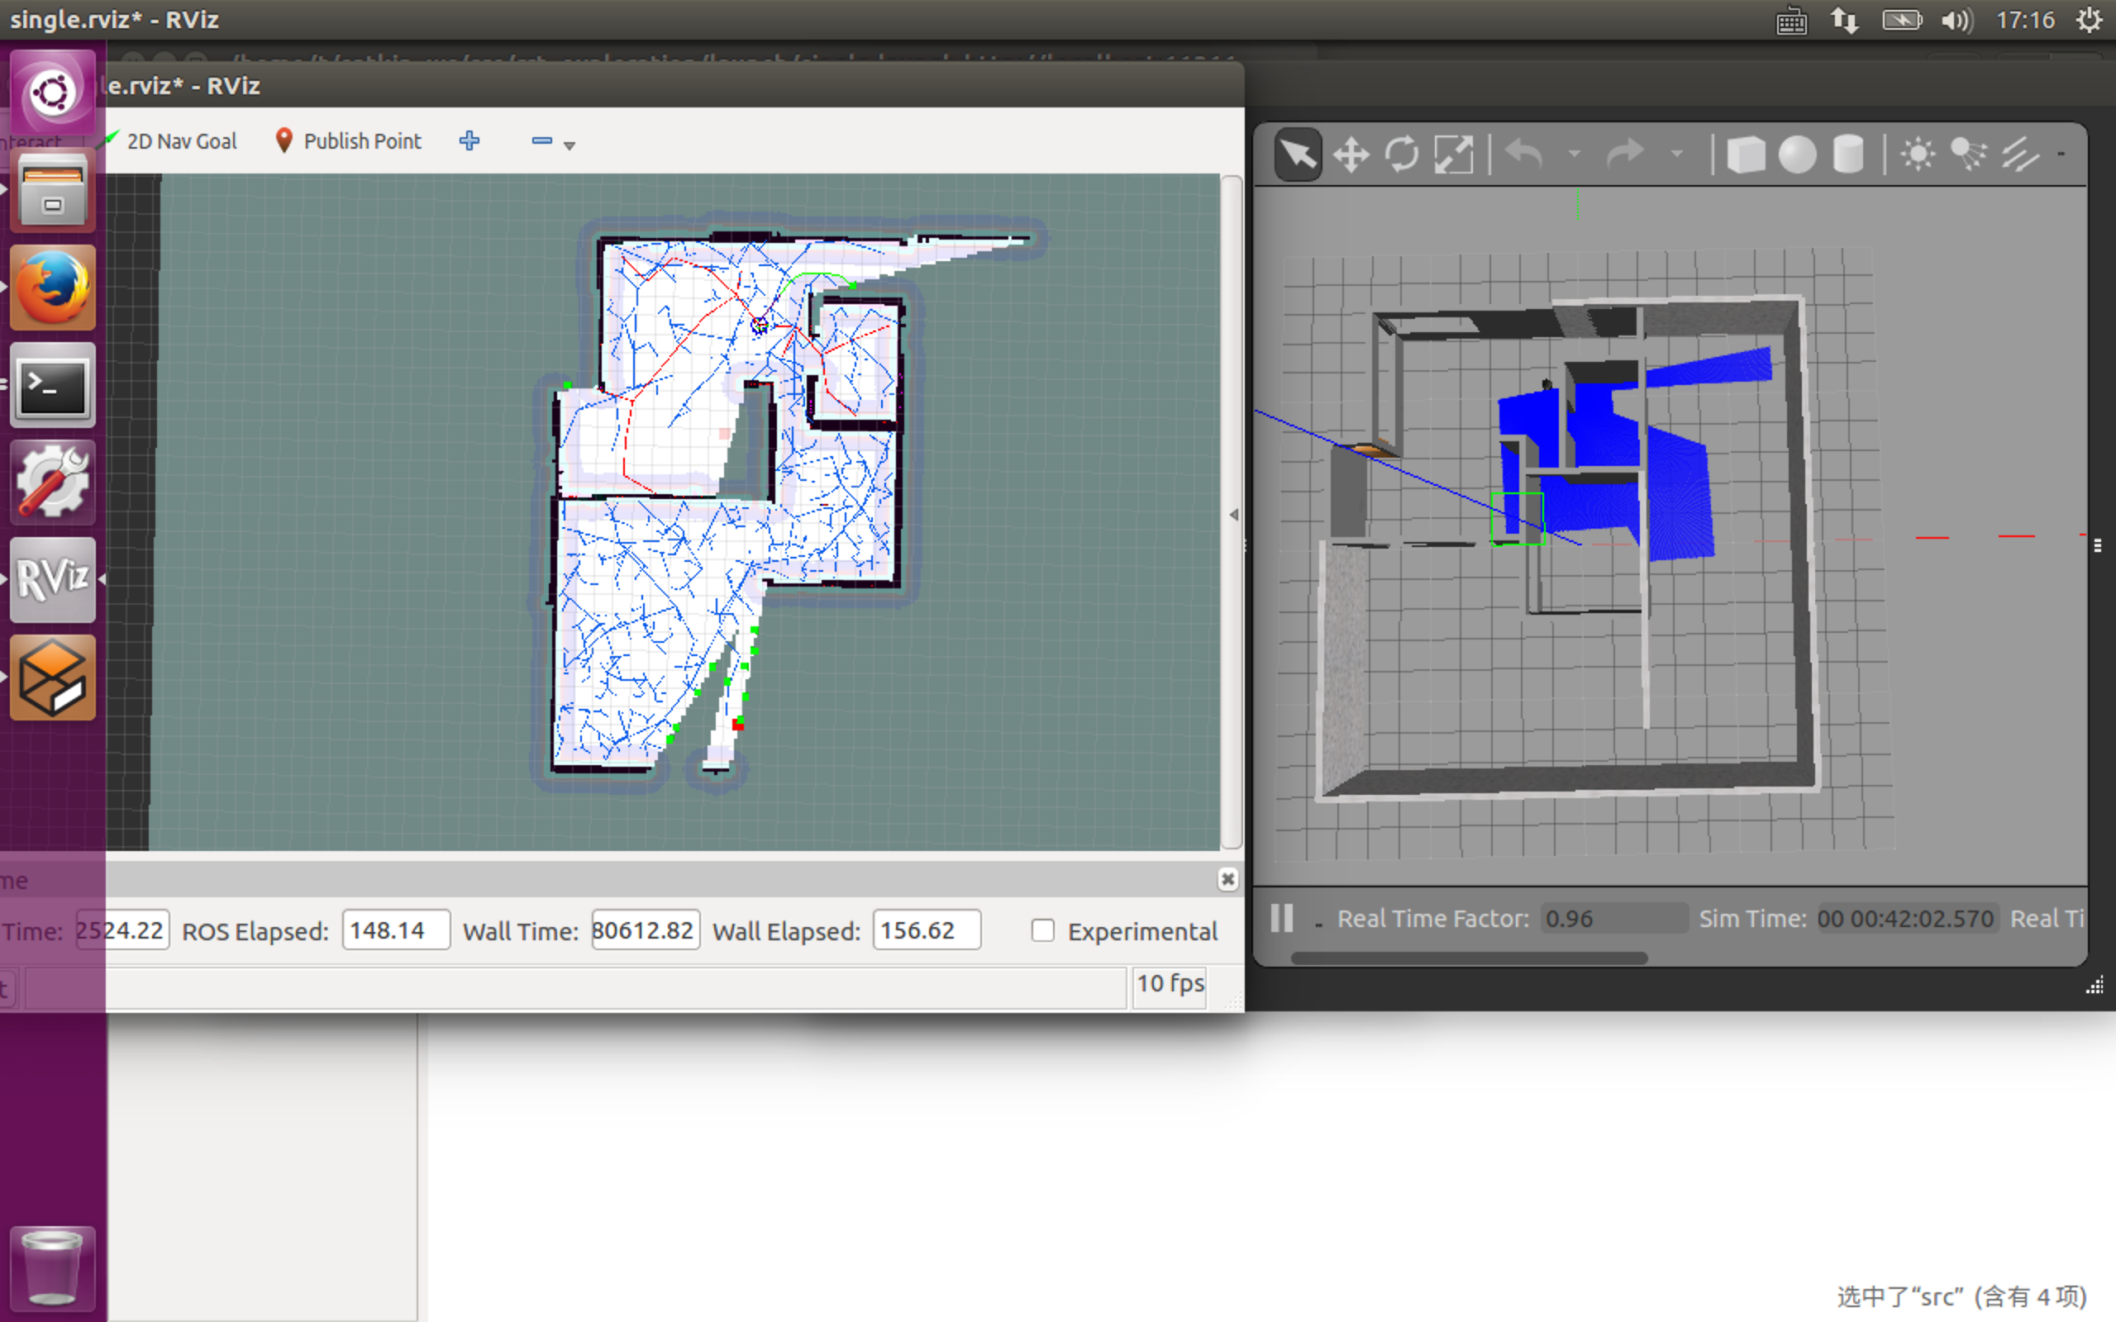Open the battery indicator menu
Viewport: 2116px width, 1322px height.
pyautogui.click(x=1902, y=20)
